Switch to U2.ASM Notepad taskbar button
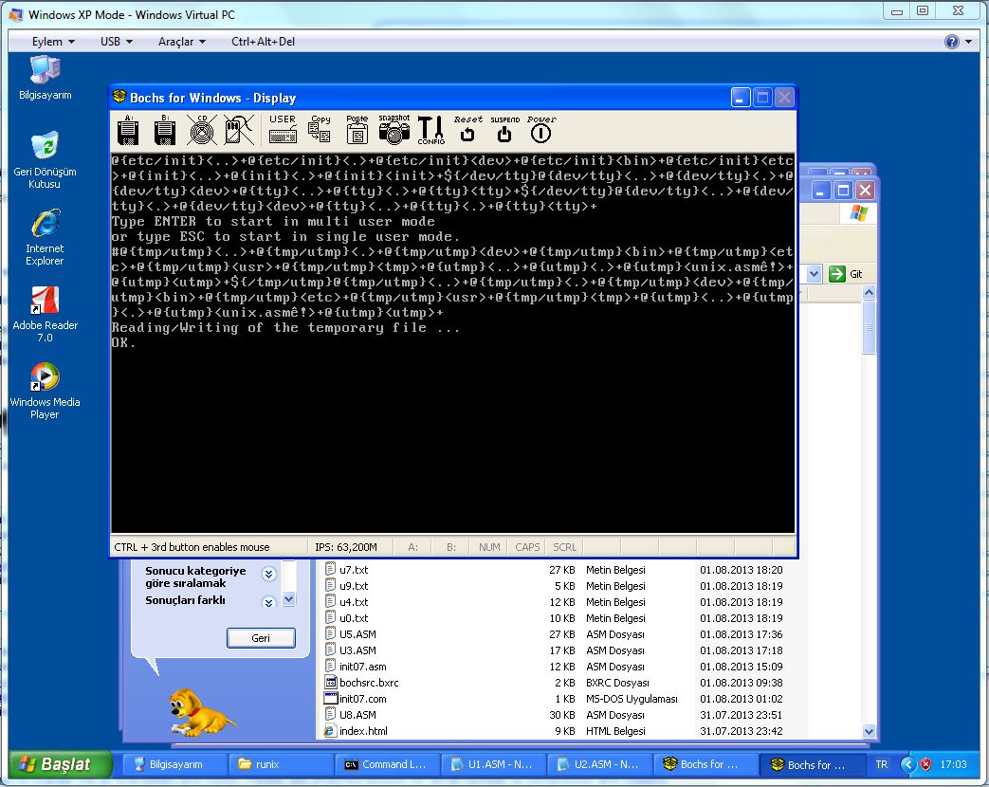 pyautogui.click(x=599, y=764)
